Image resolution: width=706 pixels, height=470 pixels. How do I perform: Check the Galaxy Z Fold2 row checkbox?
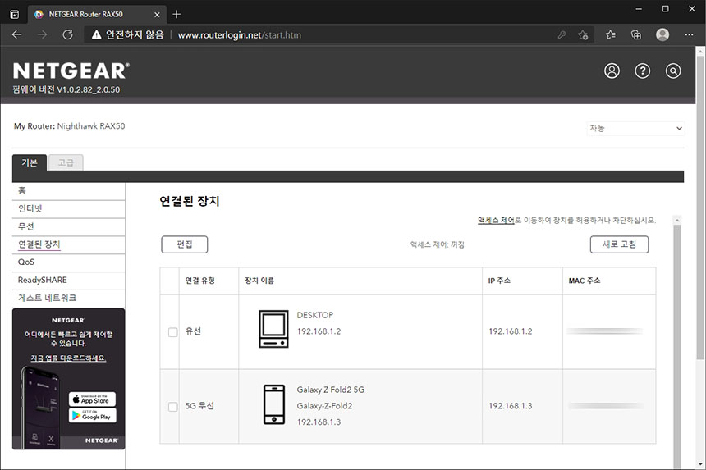173,407
